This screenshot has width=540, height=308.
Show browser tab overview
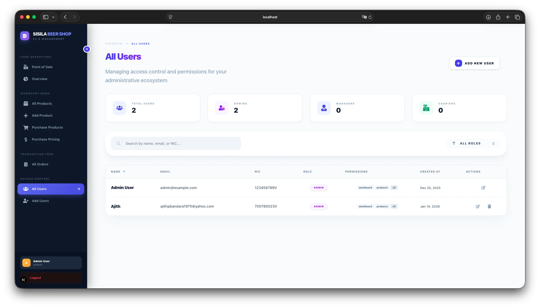click(517, 17)
